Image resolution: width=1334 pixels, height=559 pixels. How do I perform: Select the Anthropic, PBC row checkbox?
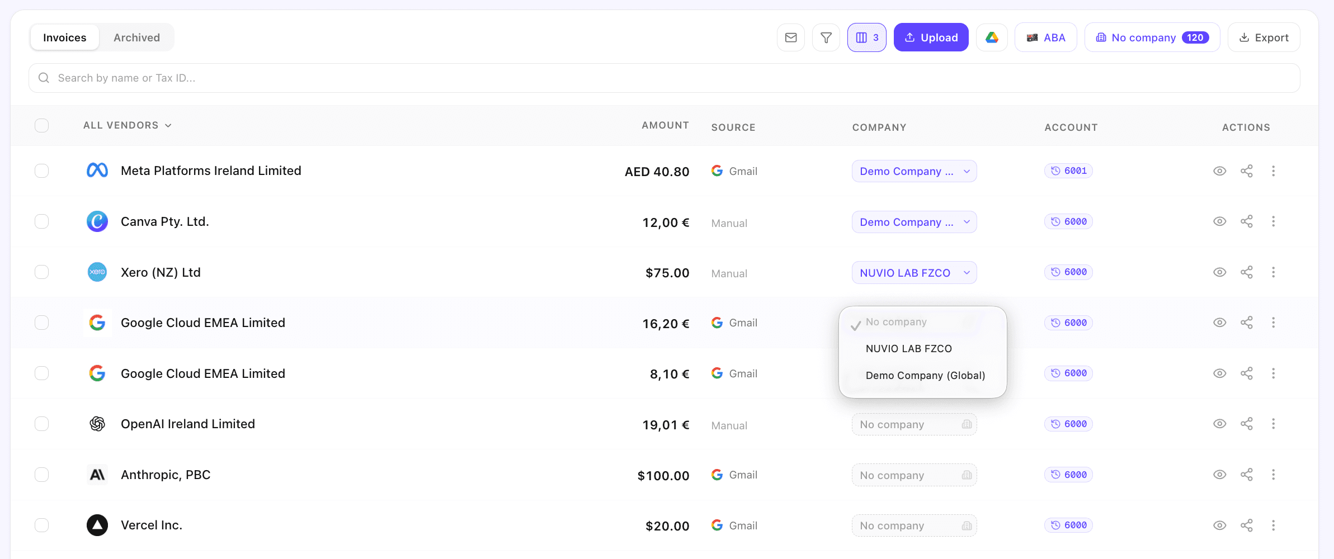pos(42,475)
